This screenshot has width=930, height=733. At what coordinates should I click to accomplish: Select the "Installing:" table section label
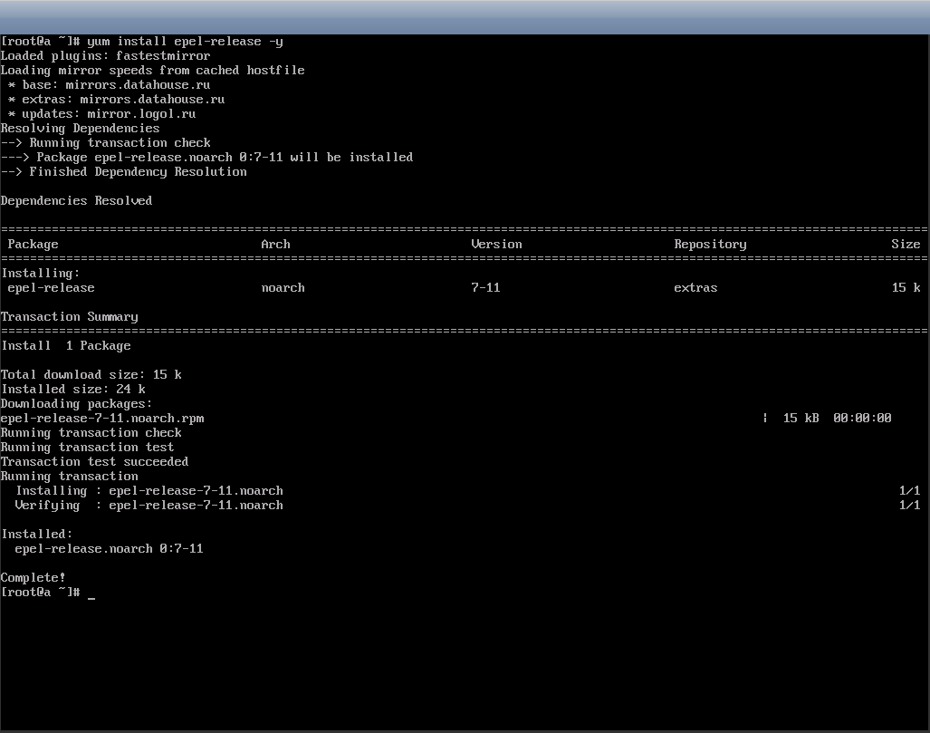tap(41, 274)
